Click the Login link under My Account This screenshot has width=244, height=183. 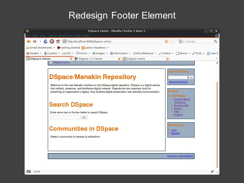(174, 130)
